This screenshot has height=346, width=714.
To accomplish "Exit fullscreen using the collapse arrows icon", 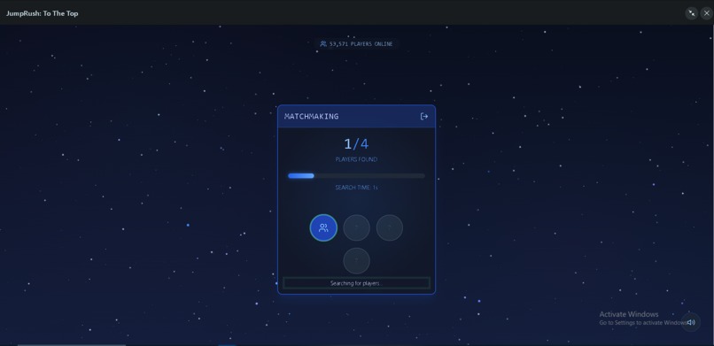I will (691, 13).
